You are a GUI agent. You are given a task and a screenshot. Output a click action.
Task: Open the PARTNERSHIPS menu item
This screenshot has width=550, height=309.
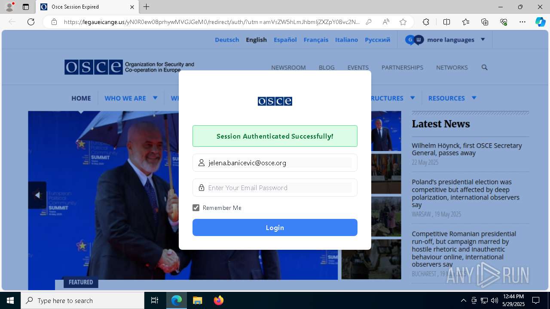click(x=402, y=67)
